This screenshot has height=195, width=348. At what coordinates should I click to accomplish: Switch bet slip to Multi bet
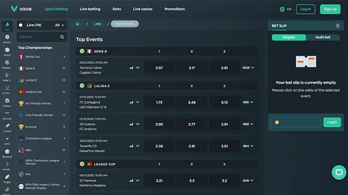pyautogui.click(x=323, y=37)
